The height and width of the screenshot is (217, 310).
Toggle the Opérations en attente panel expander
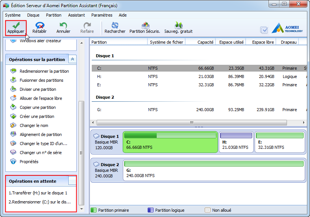(72, 181)
